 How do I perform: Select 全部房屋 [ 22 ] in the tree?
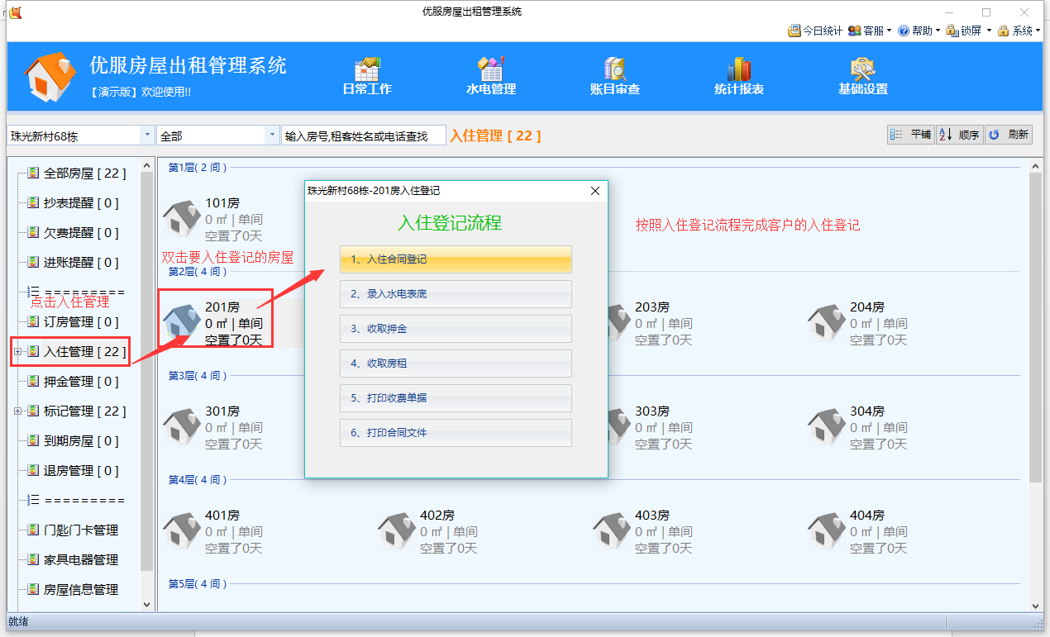[84, 174]
